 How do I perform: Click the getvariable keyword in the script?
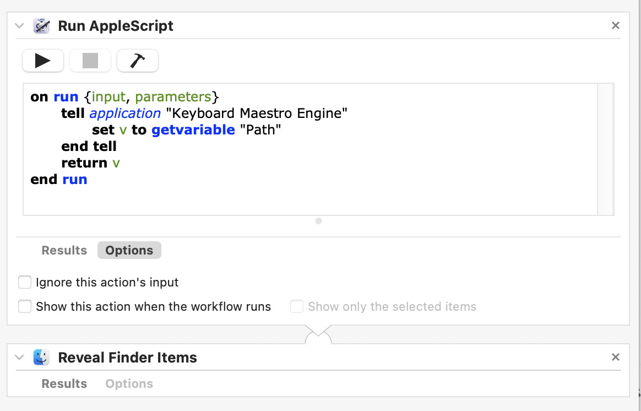point(193,130)
